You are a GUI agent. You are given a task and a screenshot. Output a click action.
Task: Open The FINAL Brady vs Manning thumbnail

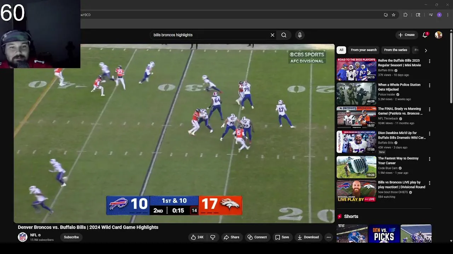(356, 118)
